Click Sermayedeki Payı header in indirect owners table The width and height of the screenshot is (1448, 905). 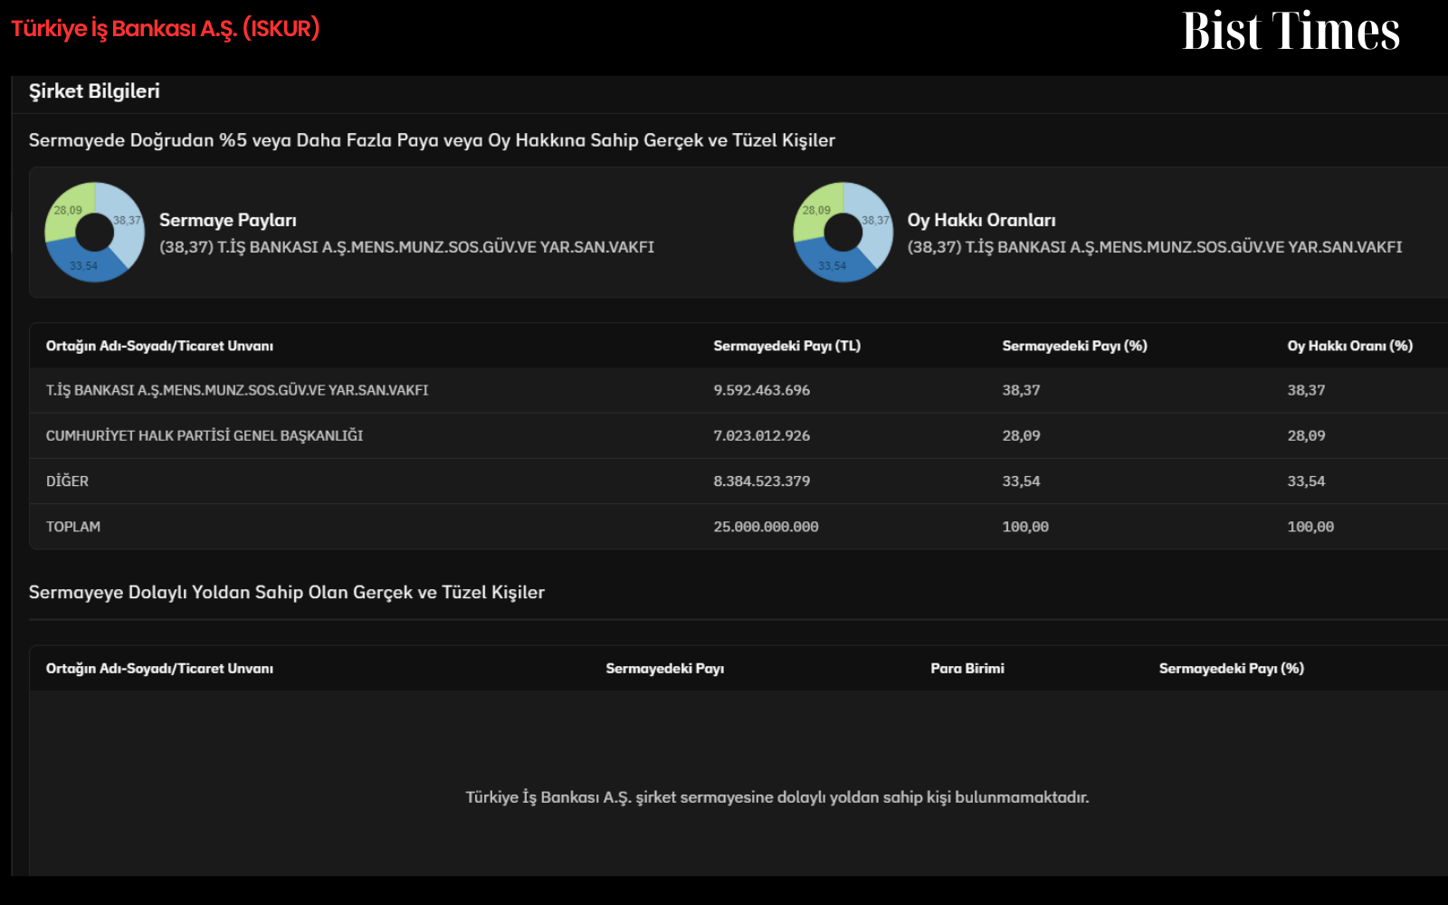coord(665,668)
